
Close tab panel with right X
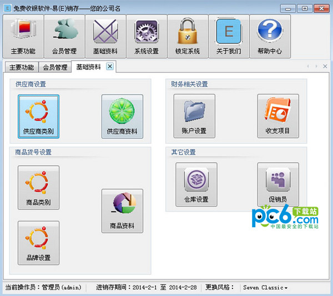[325, 66]
